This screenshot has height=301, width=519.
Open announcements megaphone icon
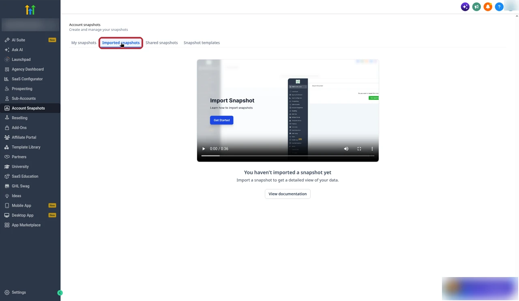coord(476,7)
